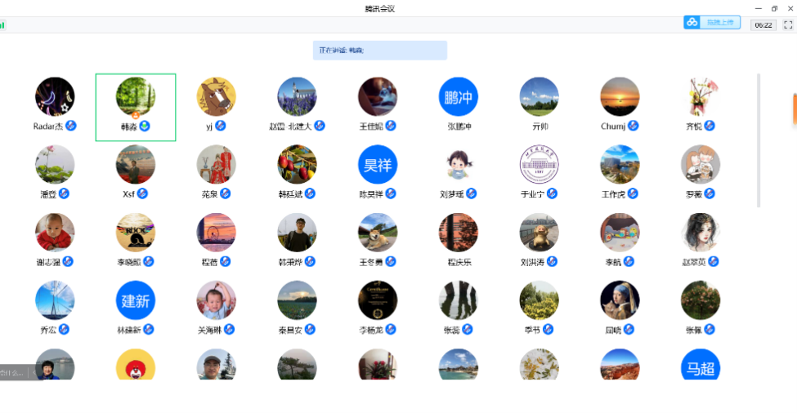Select the Shiba dog avatar of 王冬勇
This screenshot has height=413, width=797.
pyautogui.click(x=378, y=233)
